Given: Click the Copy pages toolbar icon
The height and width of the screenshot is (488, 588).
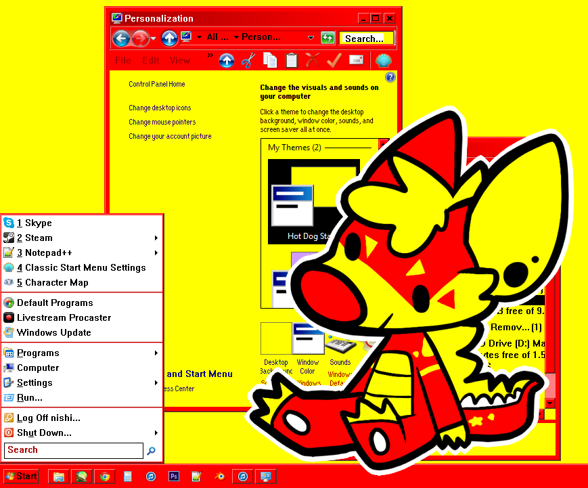Looking at the screenshot, I should click(270, 60).
